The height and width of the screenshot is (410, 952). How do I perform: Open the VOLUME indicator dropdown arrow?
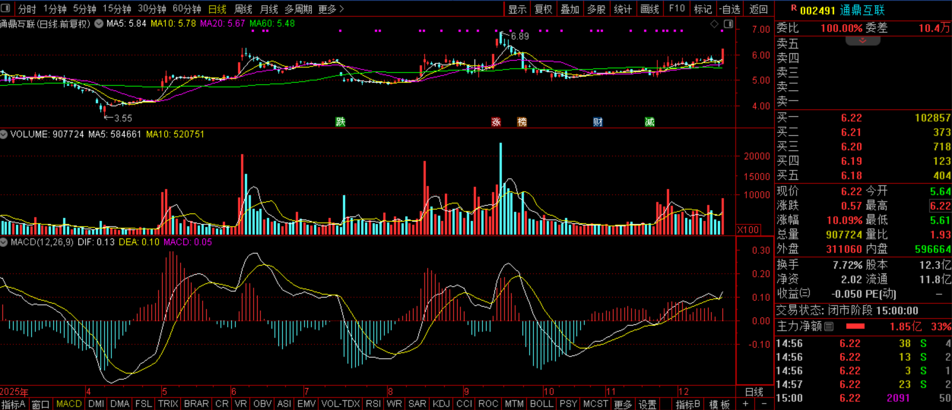[4, 134]
